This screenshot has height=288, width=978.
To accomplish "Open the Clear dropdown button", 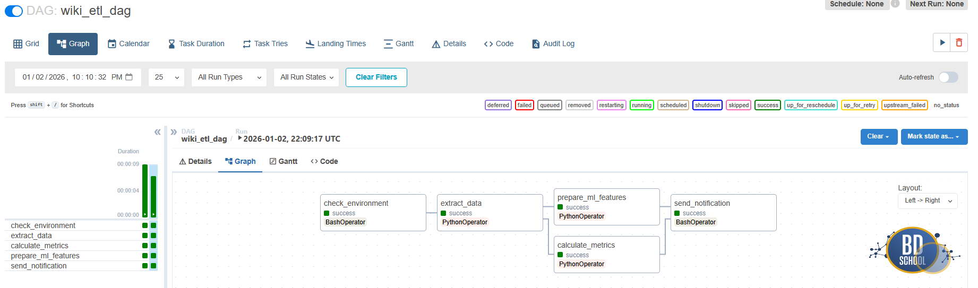I will 879,137.
